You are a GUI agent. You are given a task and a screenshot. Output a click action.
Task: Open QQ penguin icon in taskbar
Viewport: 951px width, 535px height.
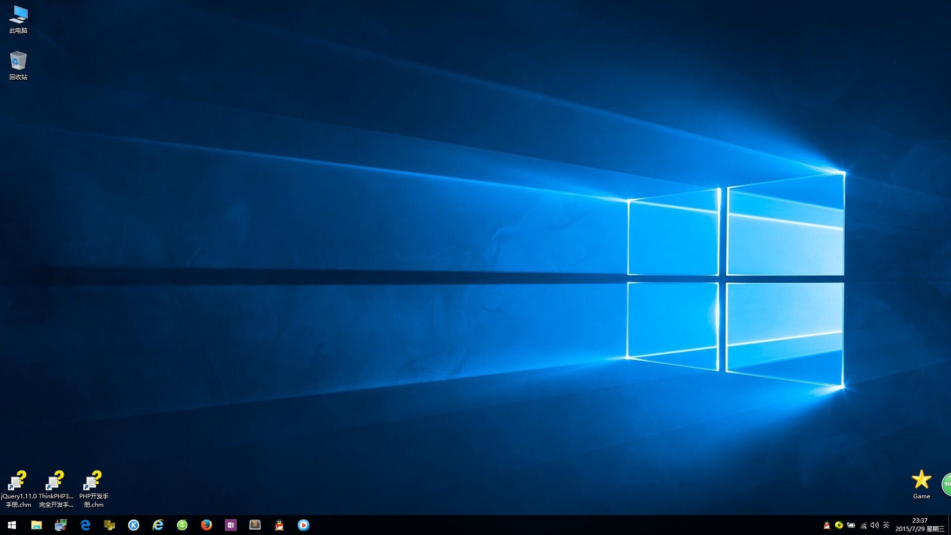pyautogui.click(x=279, y=525)
